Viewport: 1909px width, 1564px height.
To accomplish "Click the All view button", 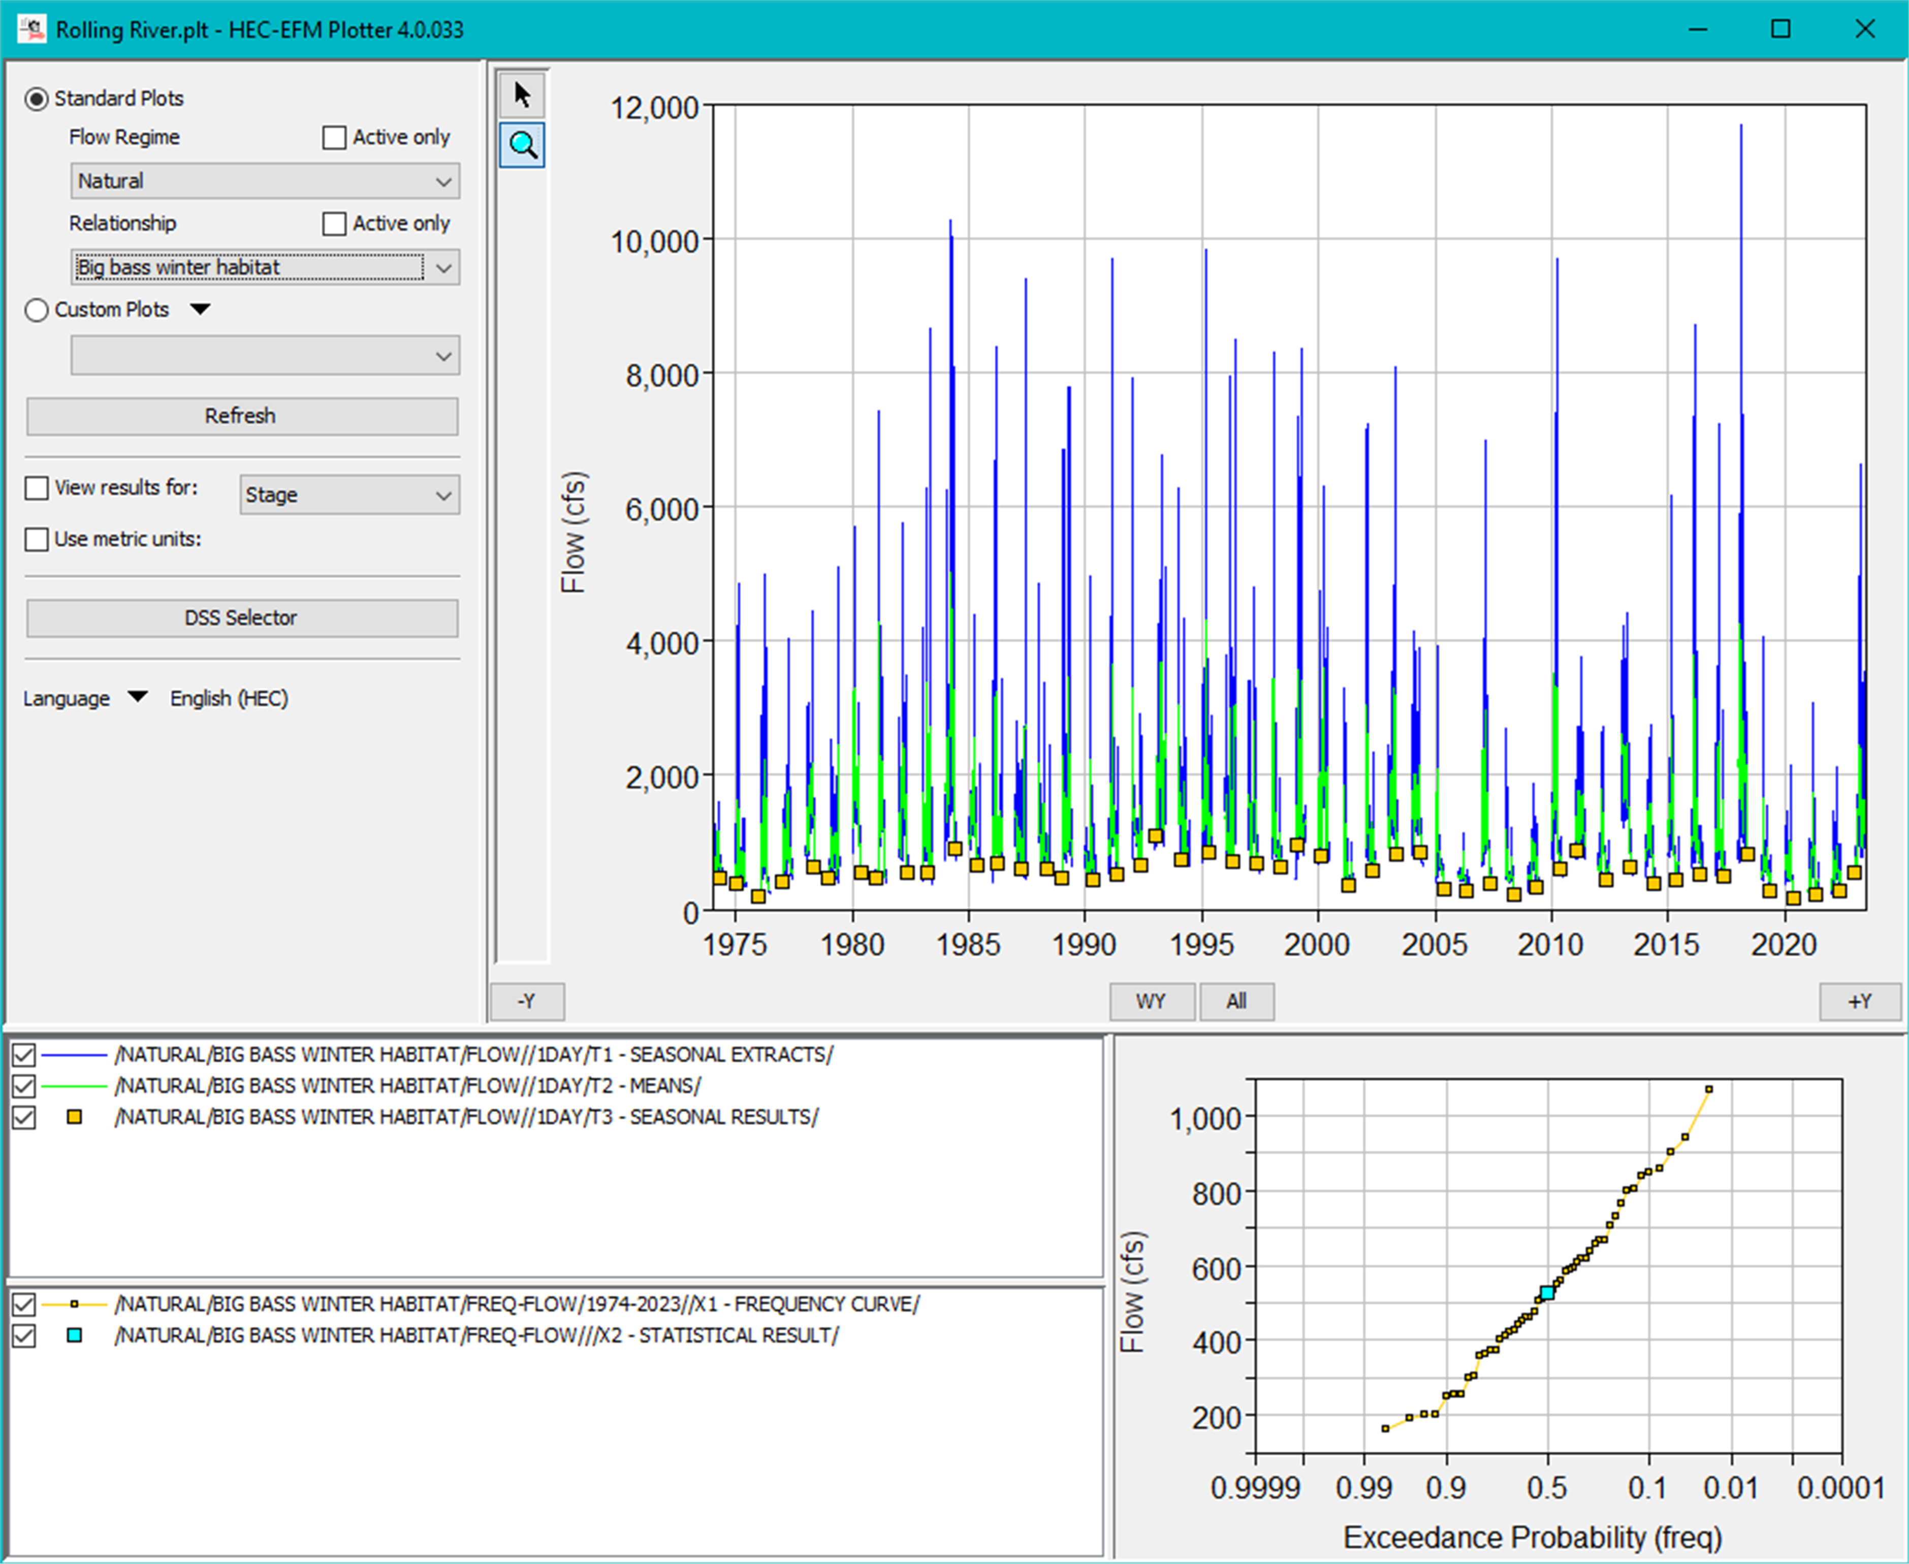I will point(1236,1001).
